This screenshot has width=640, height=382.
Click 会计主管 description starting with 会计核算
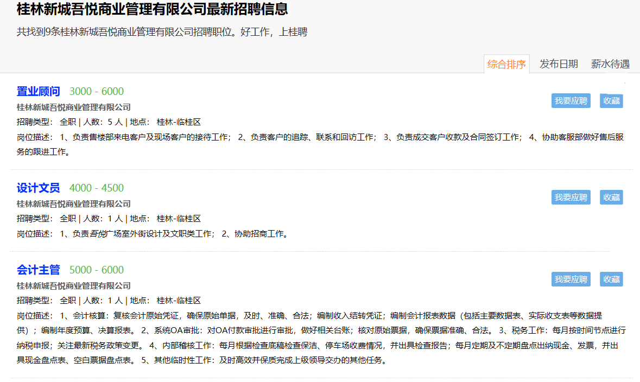click(321, 338)
